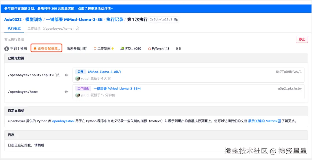Click the ID u5p2ipkshsby
This screenshot has height=160, width=312.
point(290,88)
